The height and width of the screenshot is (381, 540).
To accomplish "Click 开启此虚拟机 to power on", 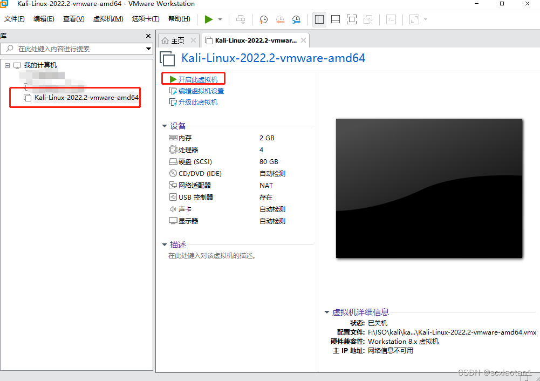I will coord(197,79).
